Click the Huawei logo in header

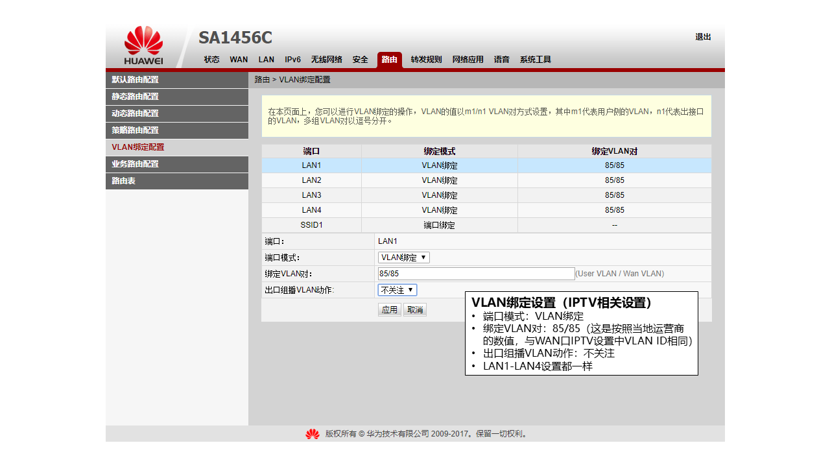point(143,45)
